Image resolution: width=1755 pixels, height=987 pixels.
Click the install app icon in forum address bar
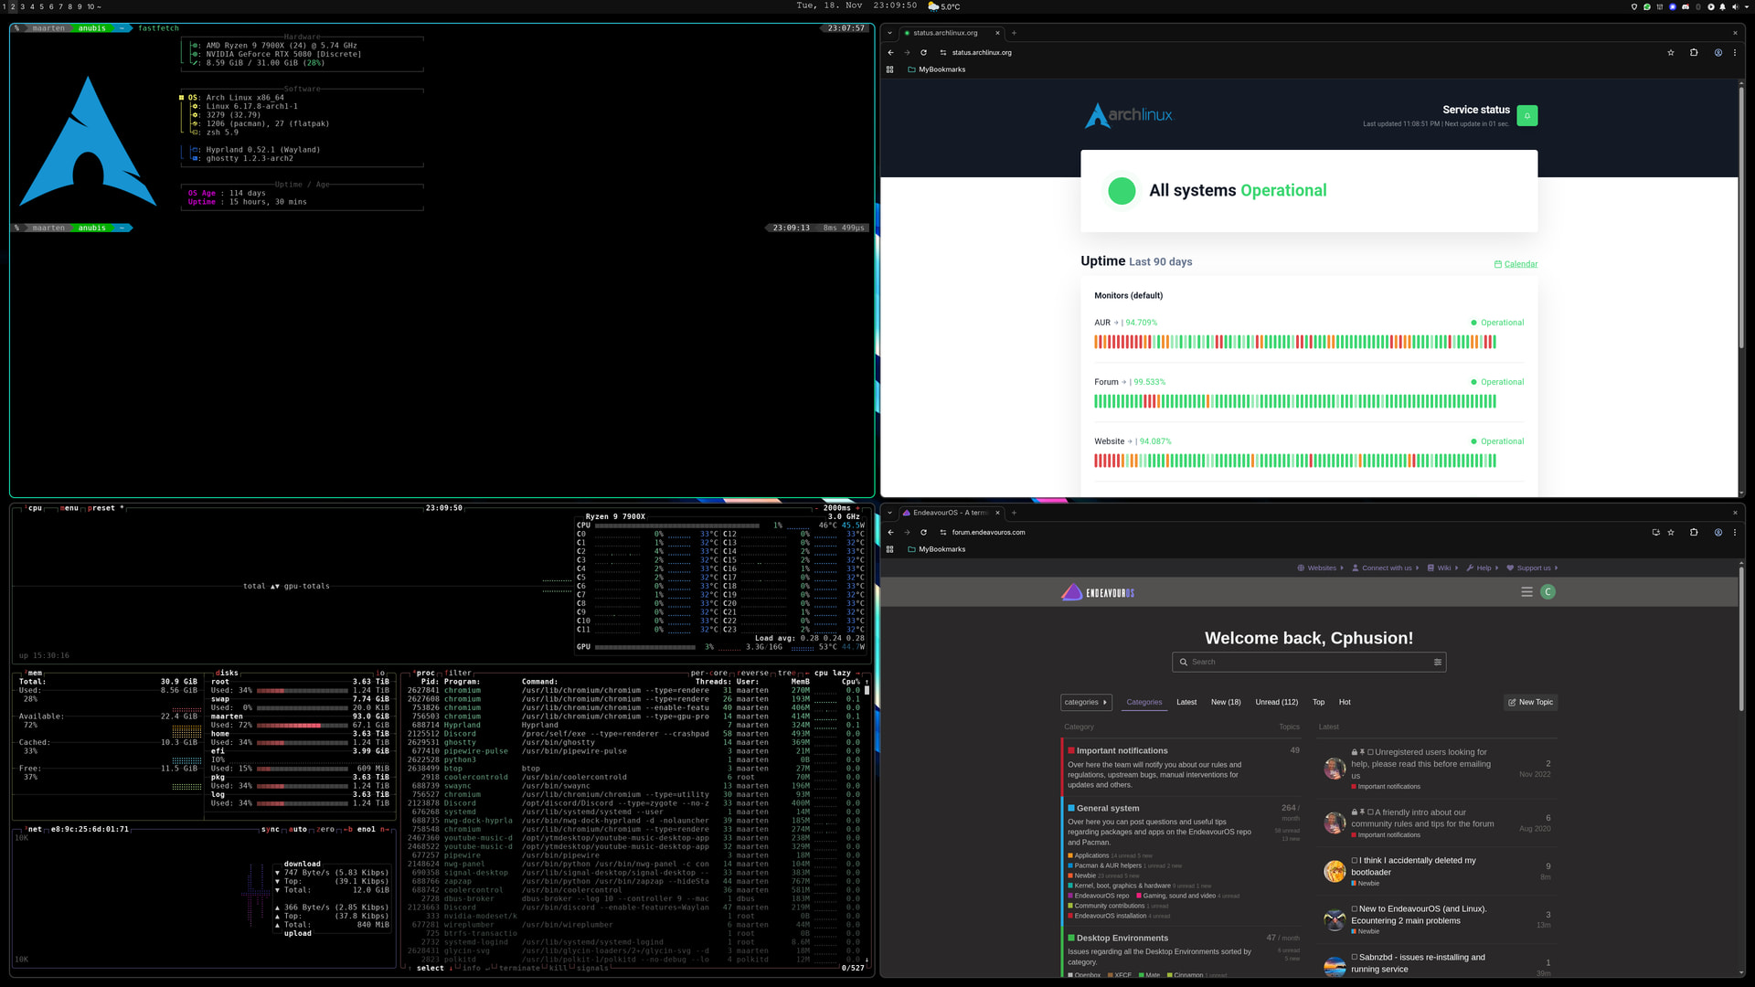coord(1655,533)
